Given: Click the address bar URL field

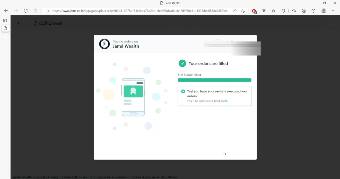Looking at the screenshot, I should 141,11.
